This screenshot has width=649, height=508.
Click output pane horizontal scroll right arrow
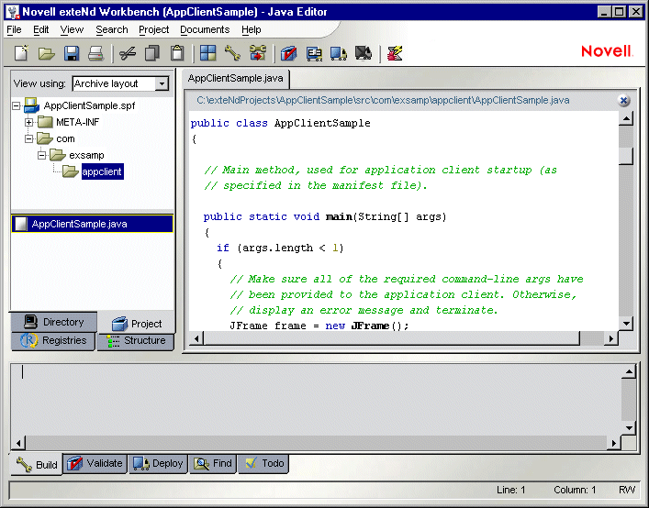pyautogui.click(x=614, y=443)
